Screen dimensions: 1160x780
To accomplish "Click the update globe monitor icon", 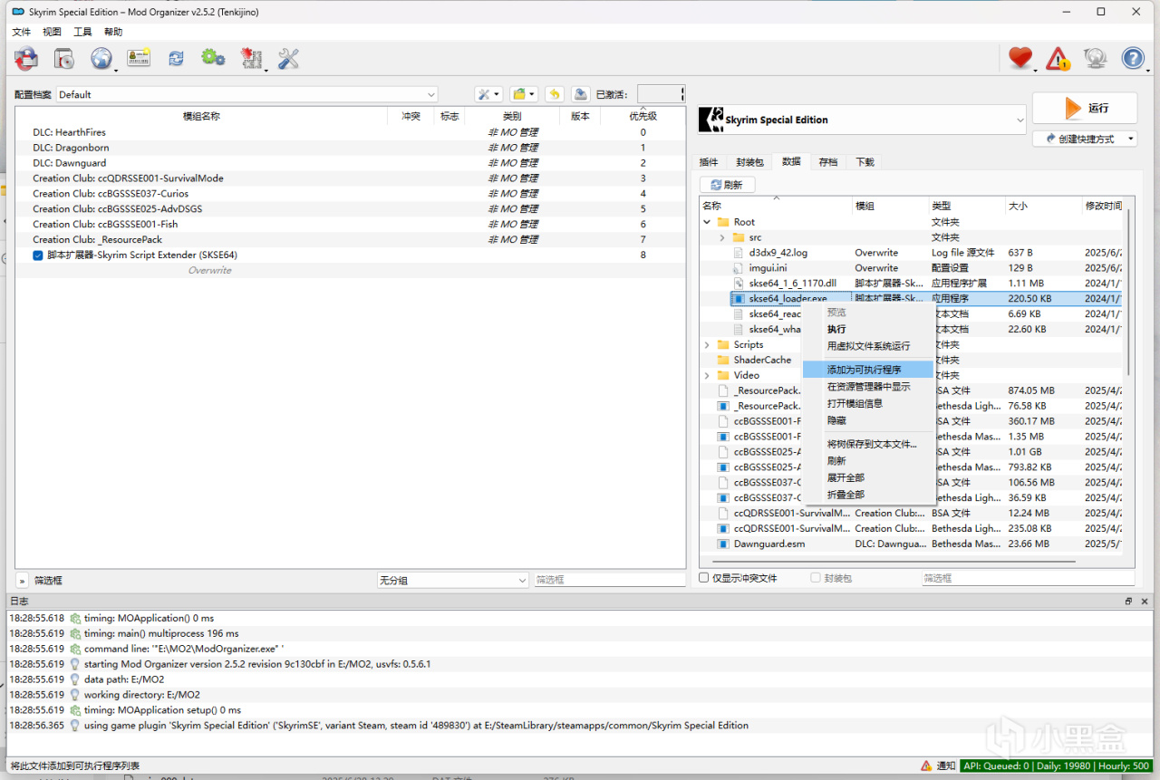I will [x=1096, y=59].
